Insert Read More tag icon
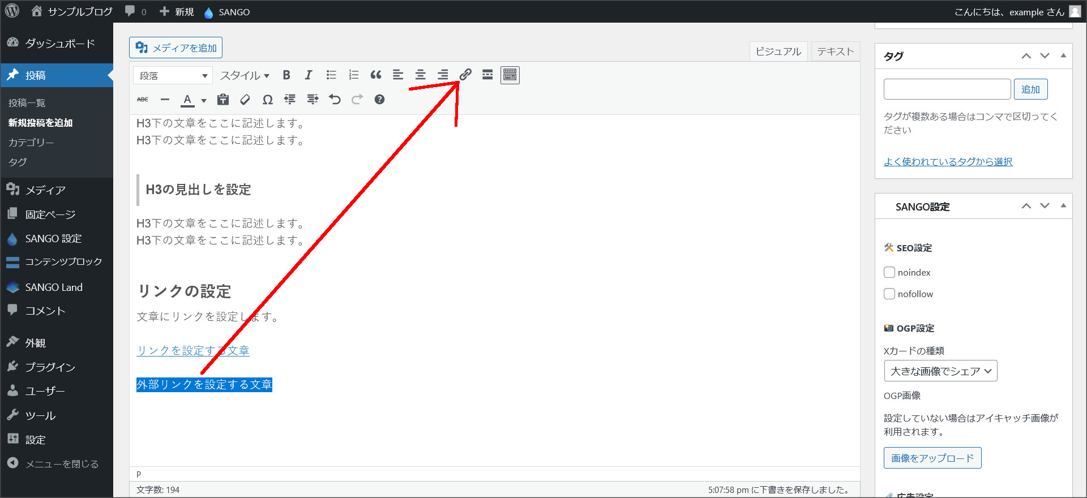The height and width of the screenshot is (498, 1087). [x=487, y=75]
